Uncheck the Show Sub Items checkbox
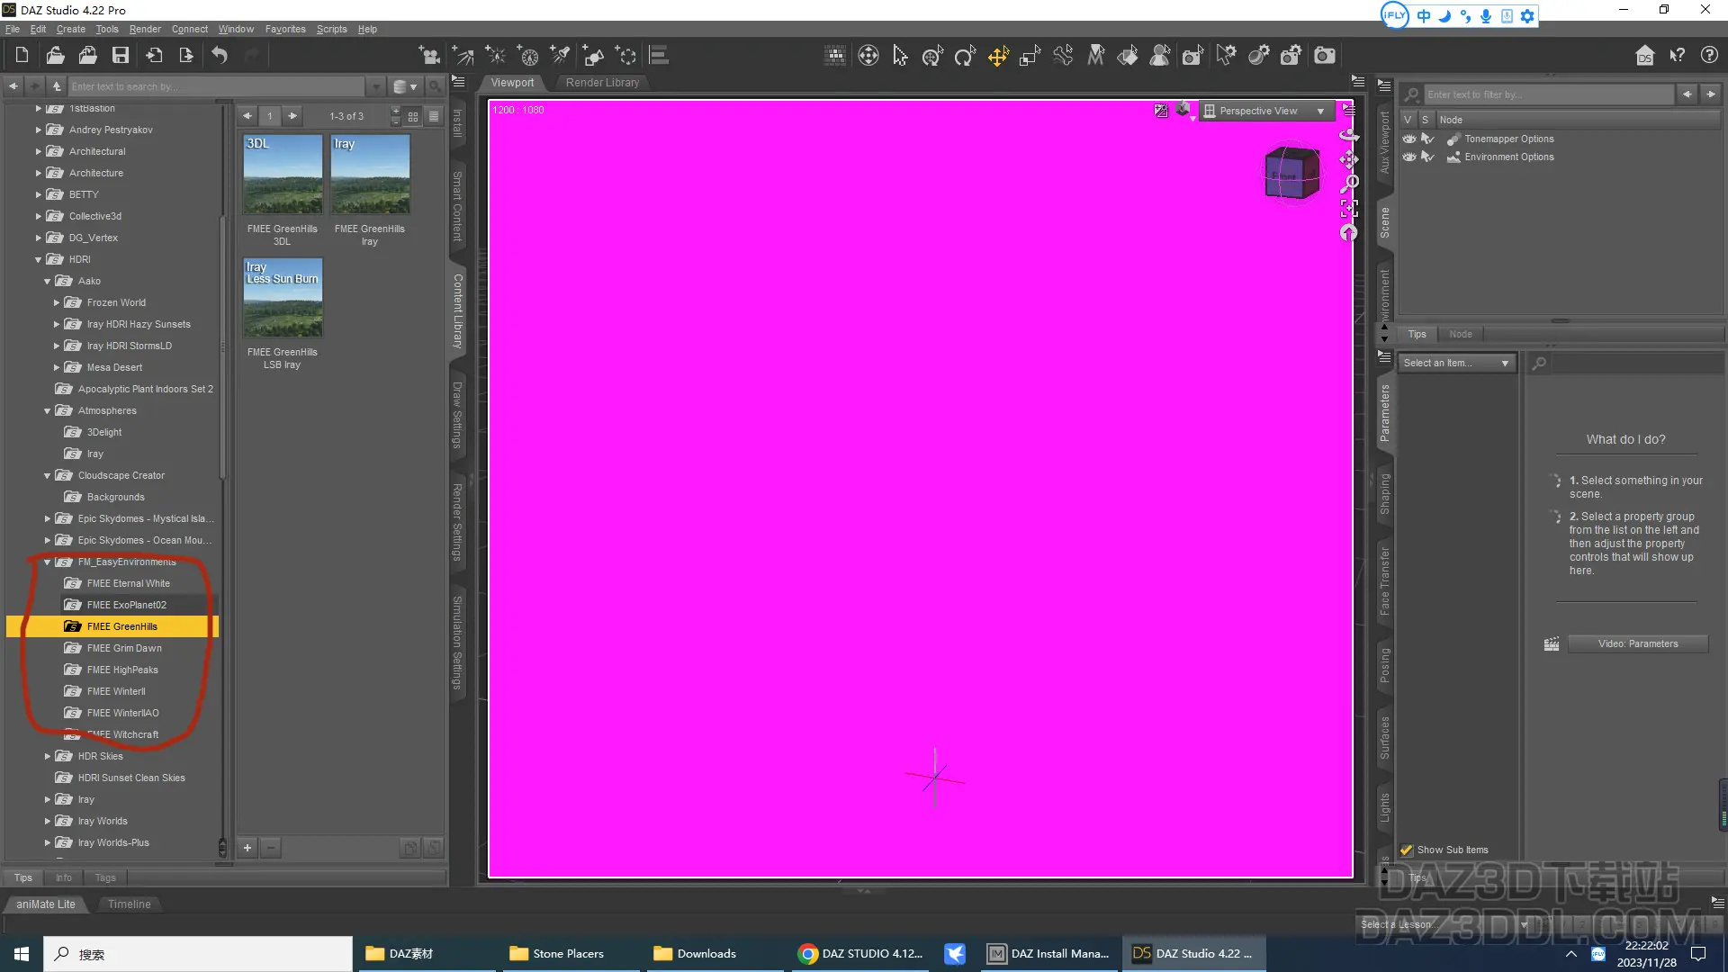The width and height of the screenshot is (1728, 972). (x=1407, y=850)
